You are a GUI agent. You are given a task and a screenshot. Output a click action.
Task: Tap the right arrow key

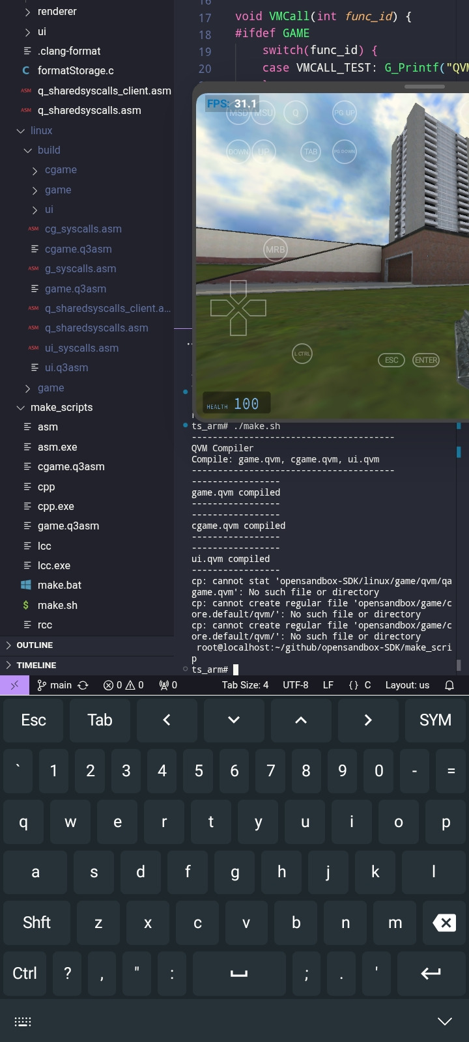click(368, 720)
